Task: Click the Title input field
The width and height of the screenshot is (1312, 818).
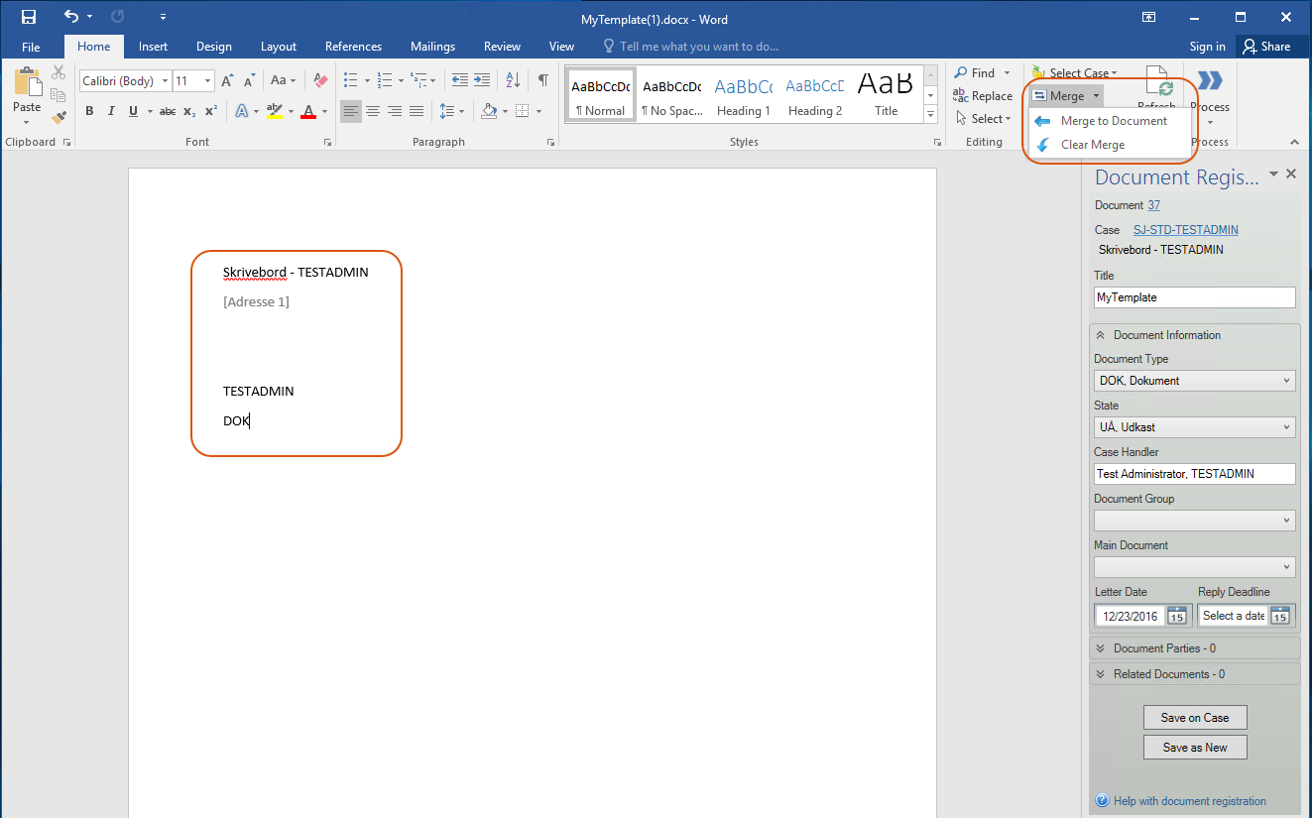Action: [1194, 297]
